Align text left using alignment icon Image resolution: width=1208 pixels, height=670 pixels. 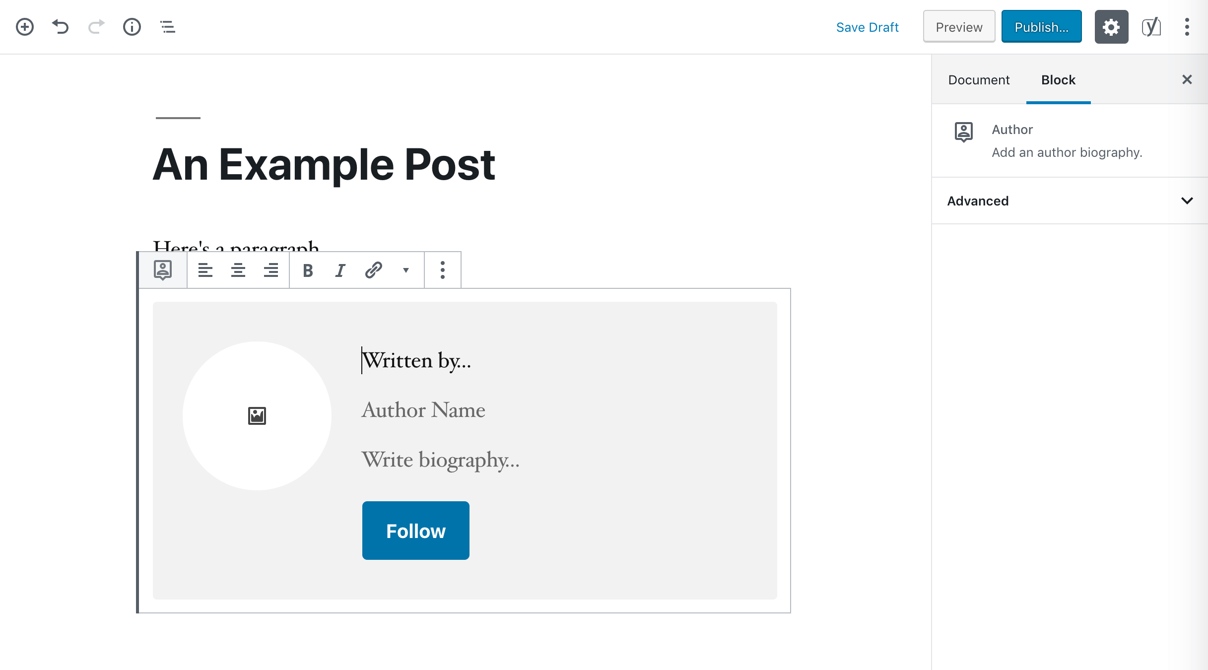click(x=204, y=270)
